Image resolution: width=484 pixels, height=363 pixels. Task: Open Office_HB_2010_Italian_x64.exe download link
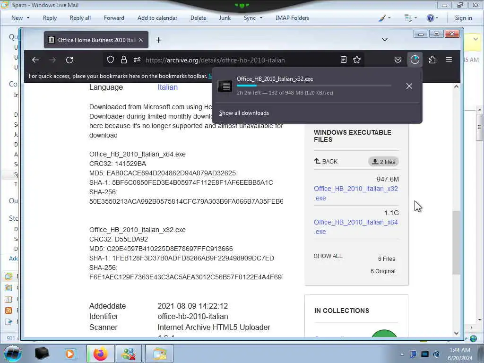click(x=355, y=227)
